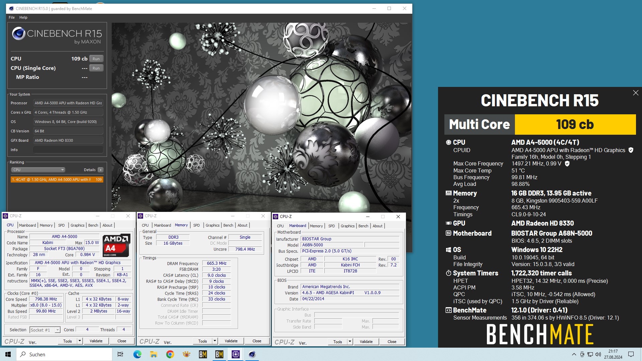Viewport: 642px width, 361px height.
Task: Run the CPU Single Core benchmark
Action: [96, 68]
